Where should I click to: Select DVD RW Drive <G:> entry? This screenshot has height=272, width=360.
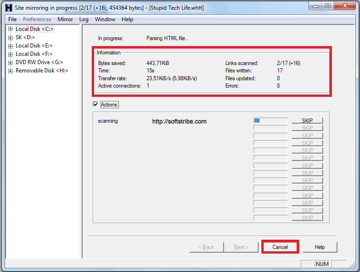tap(39, 62)
